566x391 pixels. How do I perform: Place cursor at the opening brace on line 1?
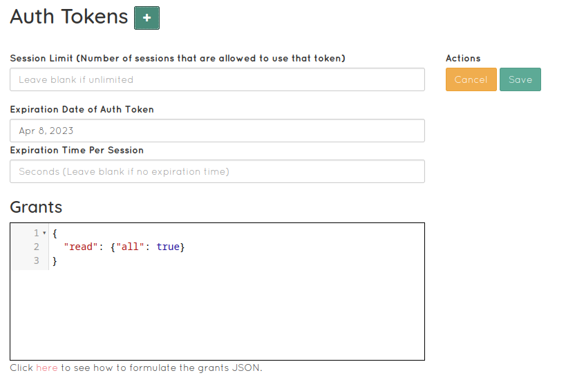(x=55, y=233)
